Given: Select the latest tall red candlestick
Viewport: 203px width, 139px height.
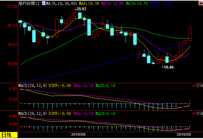Looking at the screenshot, I should click(190, 34).
